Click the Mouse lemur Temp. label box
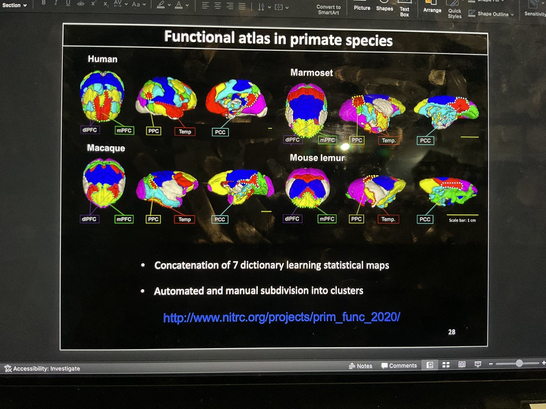The height and width of the screenshot is (409, 546). 388,219
